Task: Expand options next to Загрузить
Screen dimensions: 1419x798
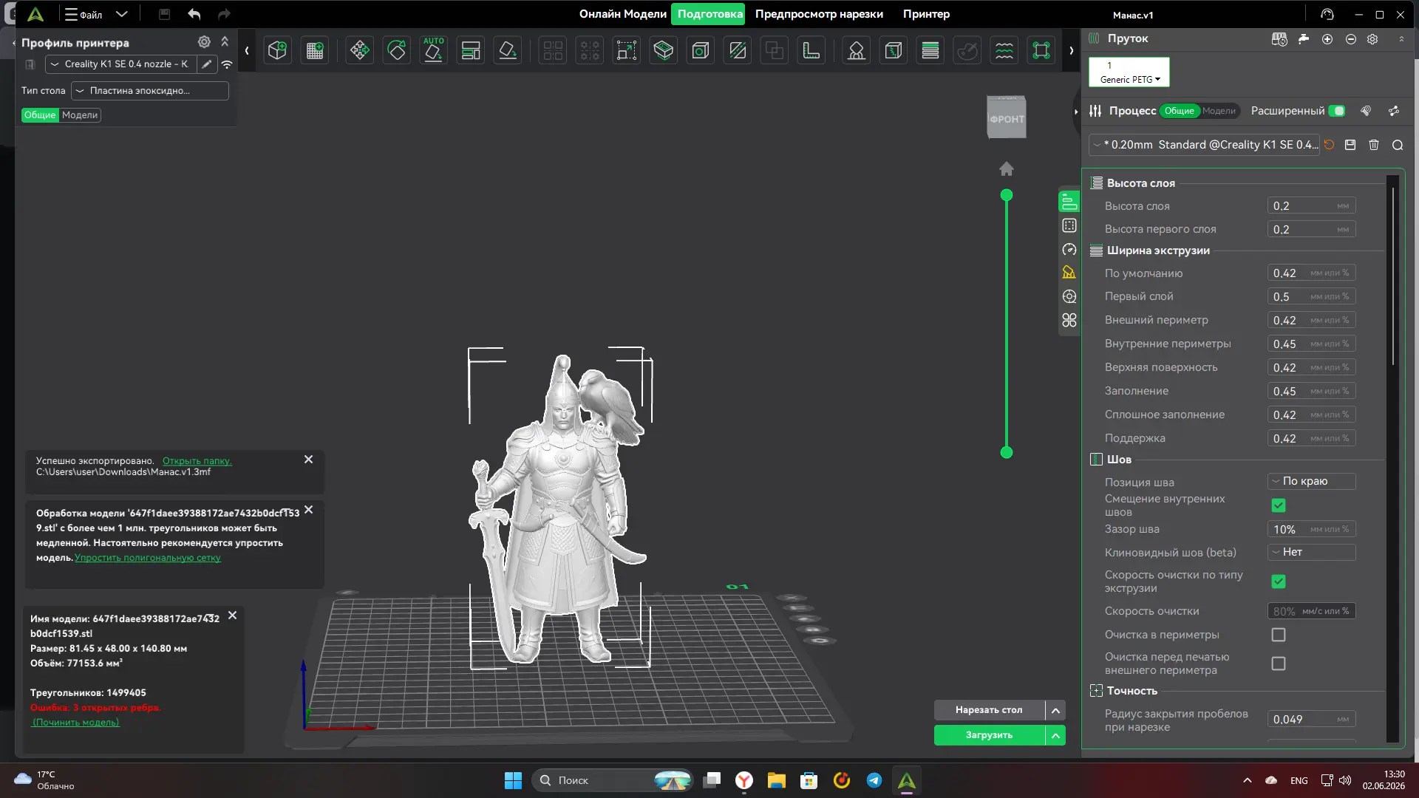Action: 1055,735
